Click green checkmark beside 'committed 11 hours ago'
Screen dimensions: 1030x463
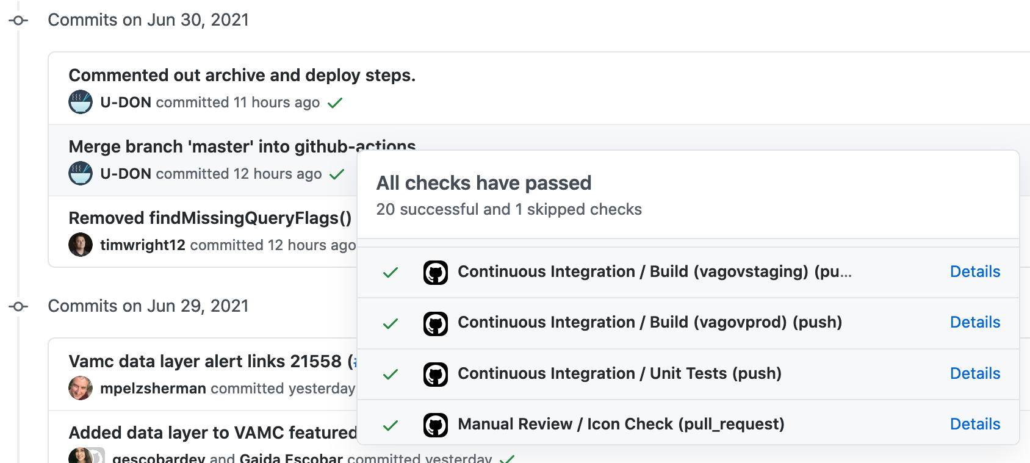(335, 103)
